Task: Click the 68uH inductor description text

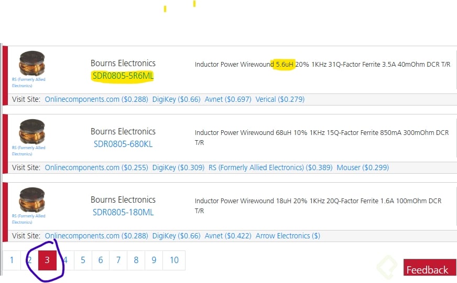Action: 322,137
